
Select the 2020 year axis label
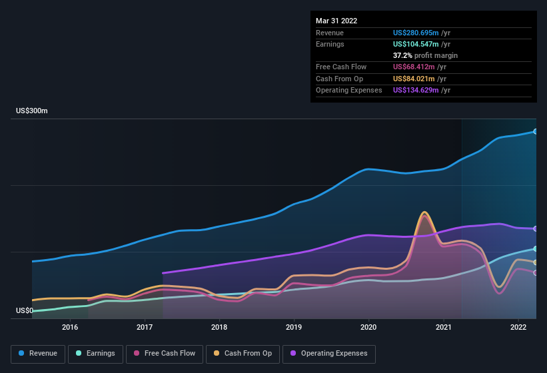pos(368,327)
